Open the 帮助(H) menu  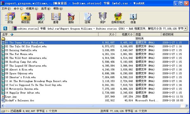pos(58,9)
